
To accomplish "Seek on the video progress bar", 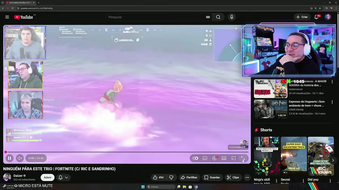I will pos(127,152).
